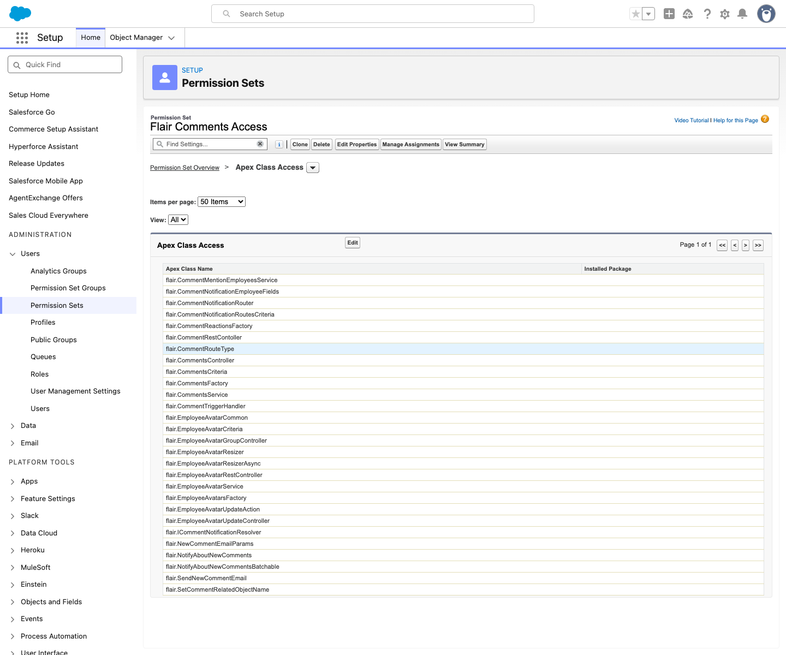The image size is (786, 655).
Task: Switch to the Home tab
Action: [91, 38]
